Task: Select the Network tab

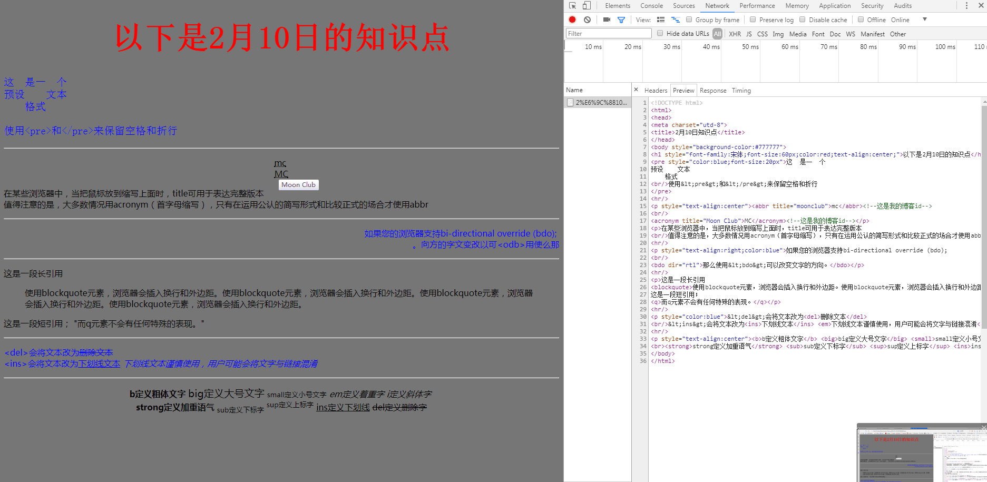Action: coord(717,6)
